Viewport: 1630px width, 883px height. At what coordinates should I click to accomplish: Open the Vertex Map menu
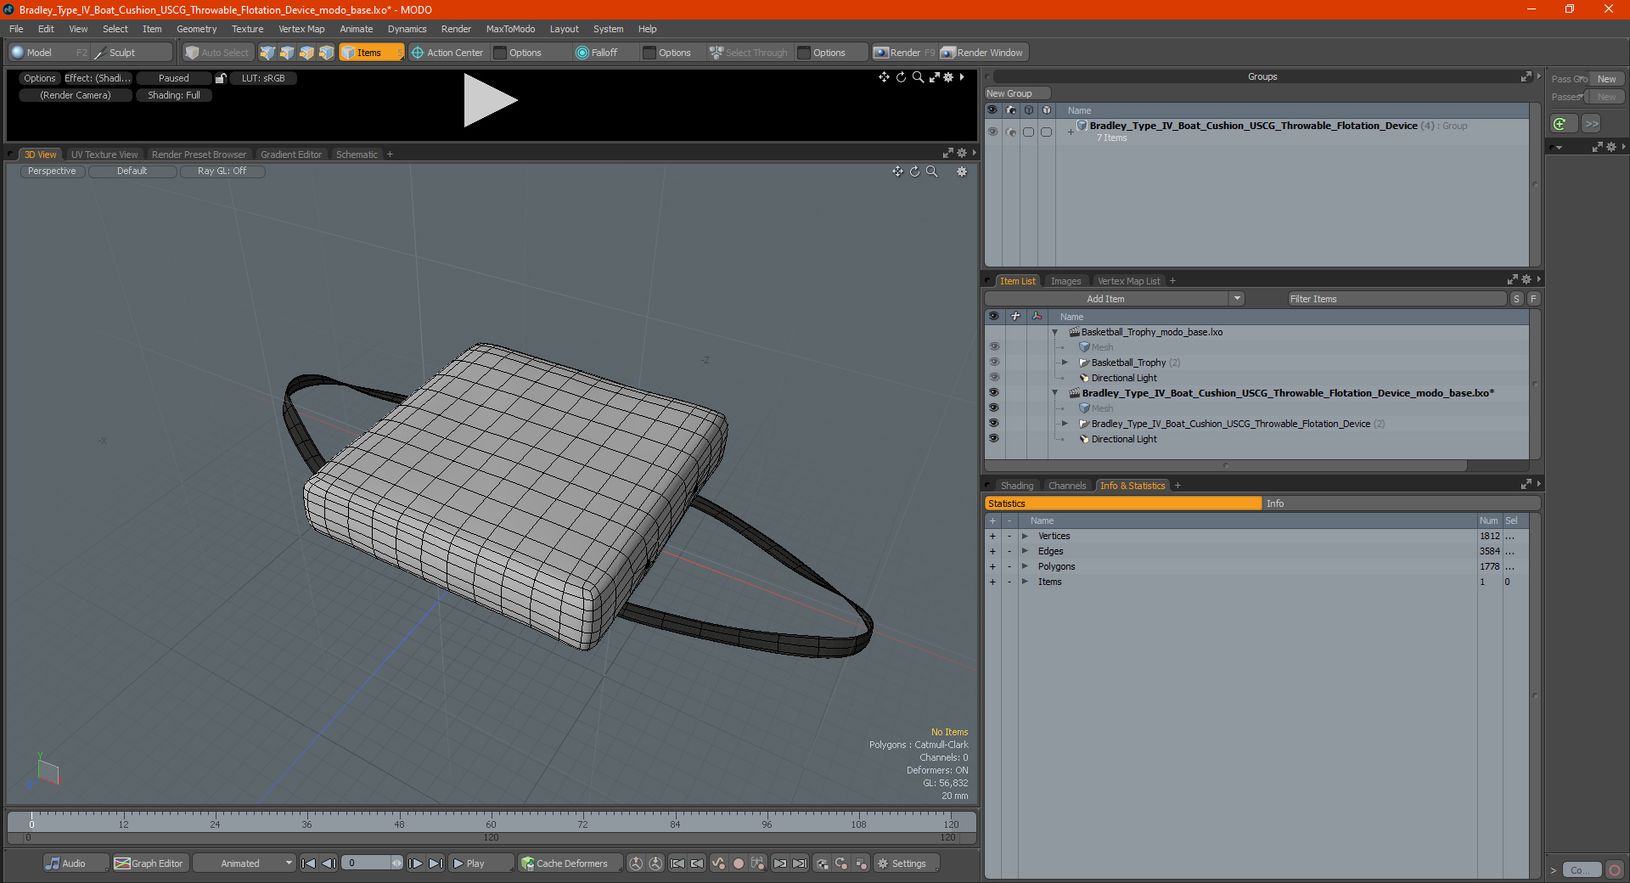tap(301, 29)
